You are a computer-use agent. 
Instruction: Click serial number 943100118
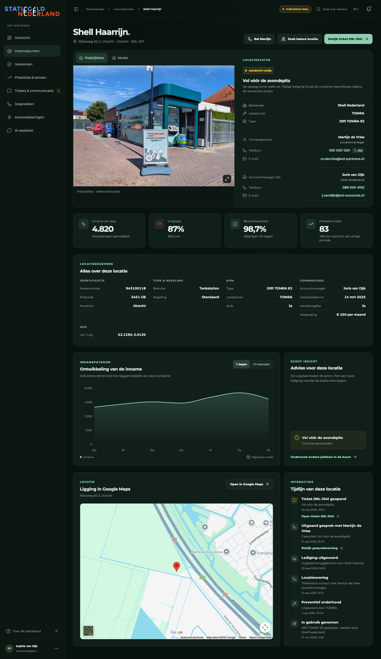tap(136, 288)
